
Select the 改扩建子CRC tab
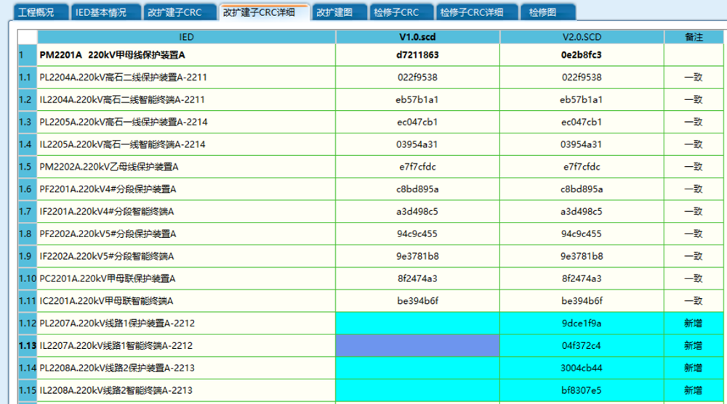point(174,12)
